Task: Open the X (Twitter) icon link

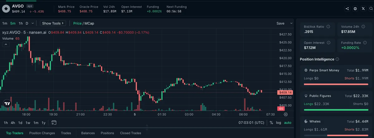Action: pos(363,9)
